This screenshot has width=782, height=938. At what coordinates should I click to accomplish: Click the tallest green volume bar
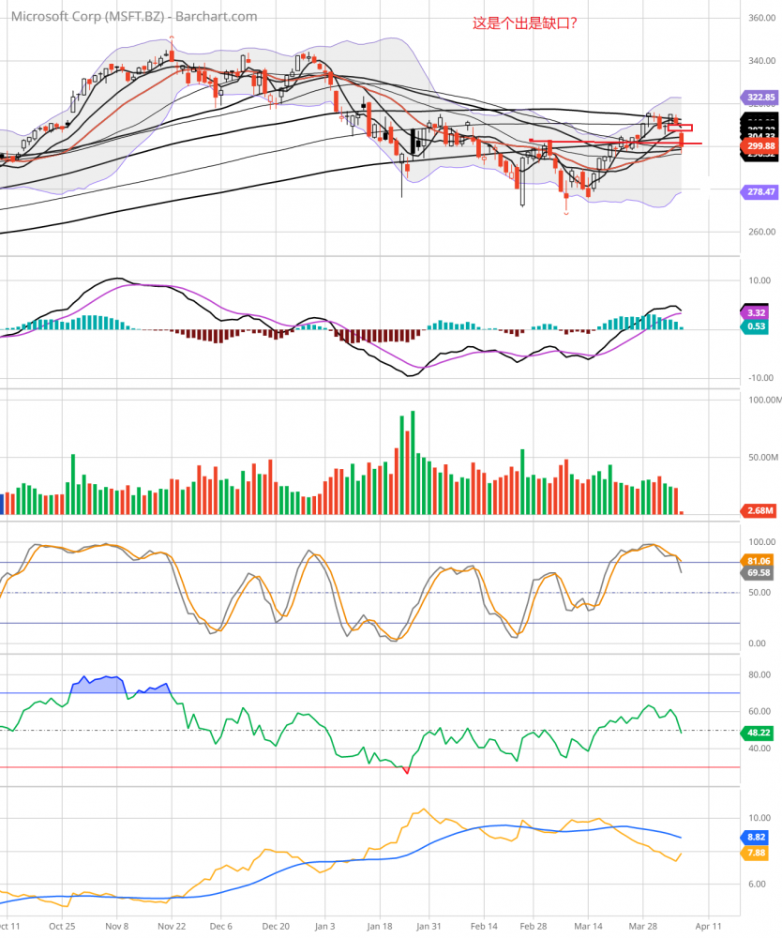(413, 461)
